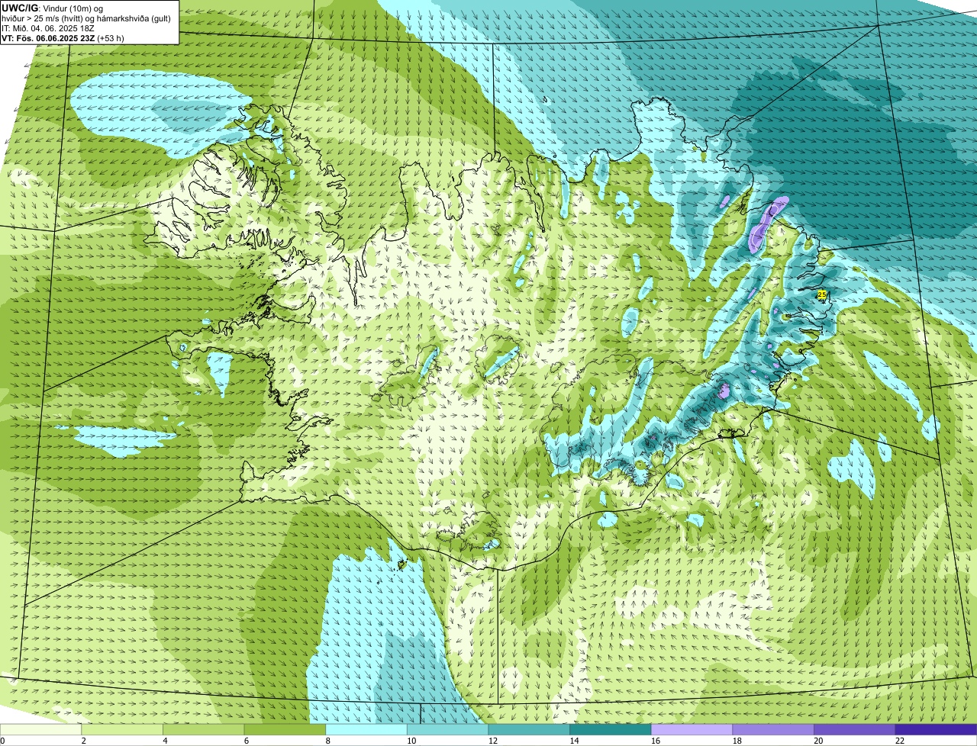Click the title line 'UWC/IG: Vindur (10m) og'

coord(52,8)
